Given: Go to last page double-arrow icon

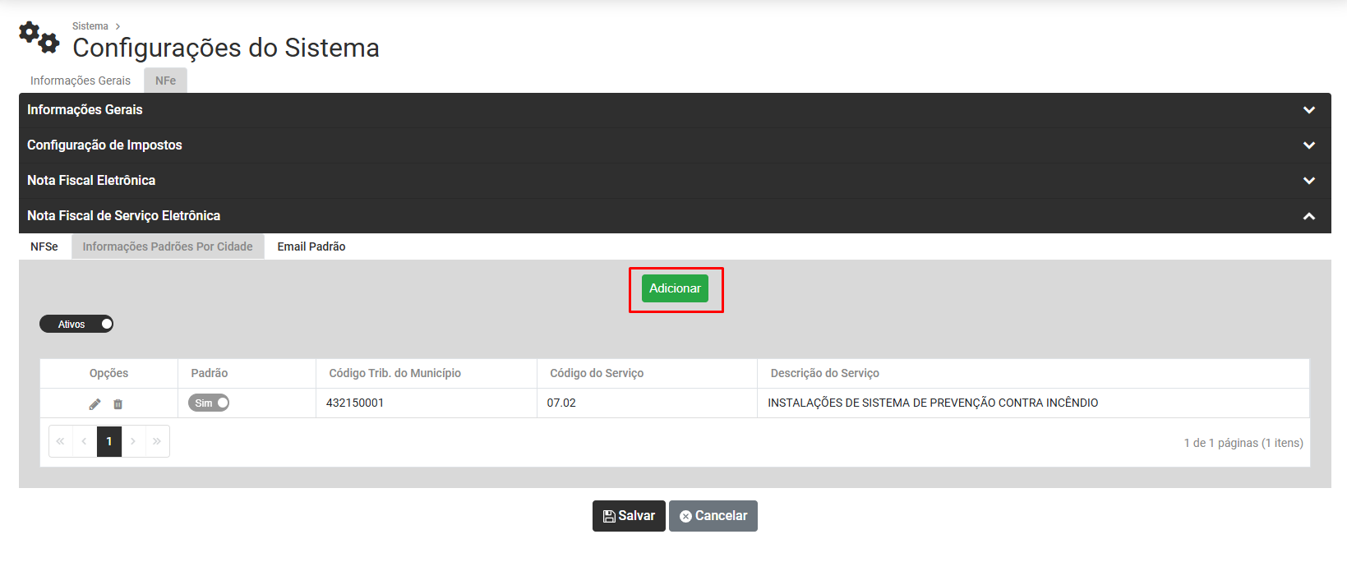Looking at the screenshot, I should [157, 441].
